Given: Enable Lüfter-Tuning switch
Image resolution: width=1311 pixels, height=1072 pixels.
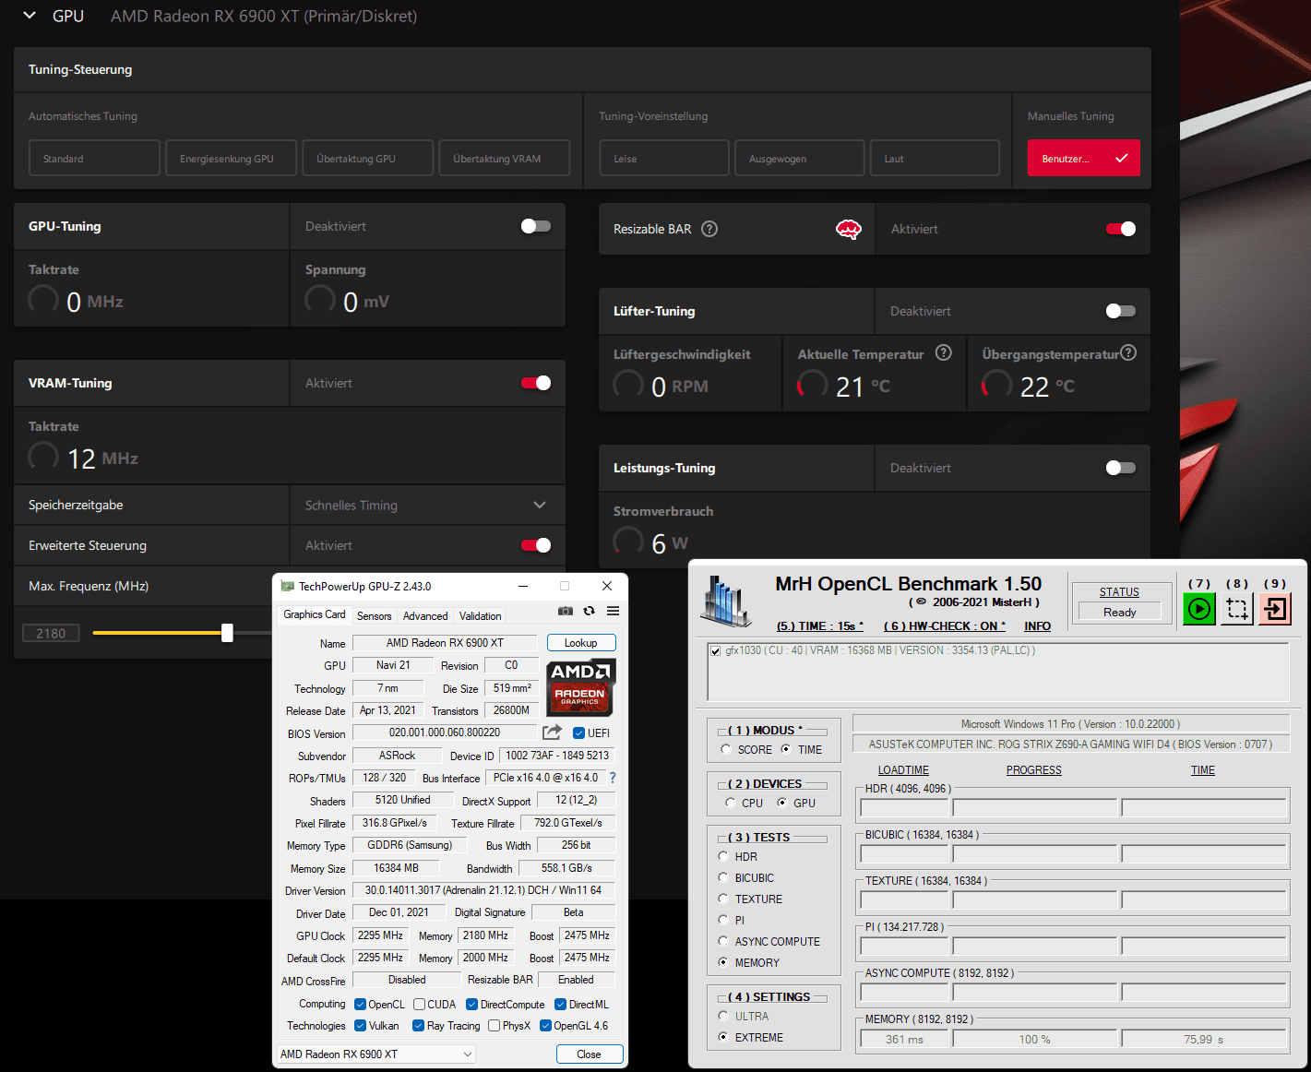Looking at the screenshot, I should pyautogui.click(x=1121, y=311).
